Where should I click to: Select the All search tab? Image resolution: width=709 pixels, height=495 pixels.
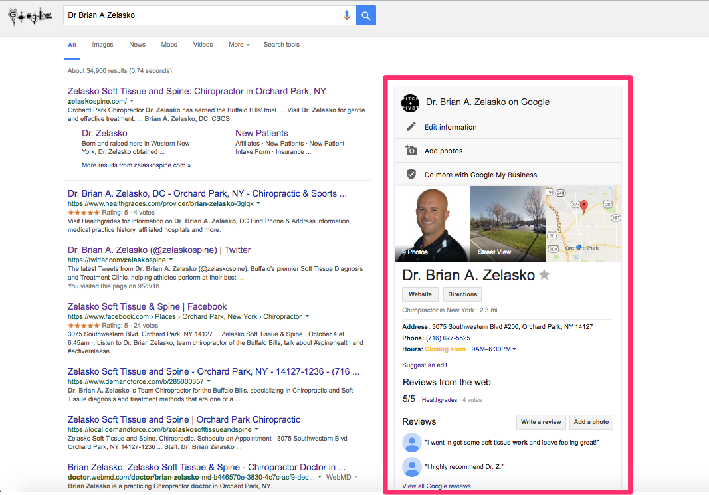[x=72, y=45]
